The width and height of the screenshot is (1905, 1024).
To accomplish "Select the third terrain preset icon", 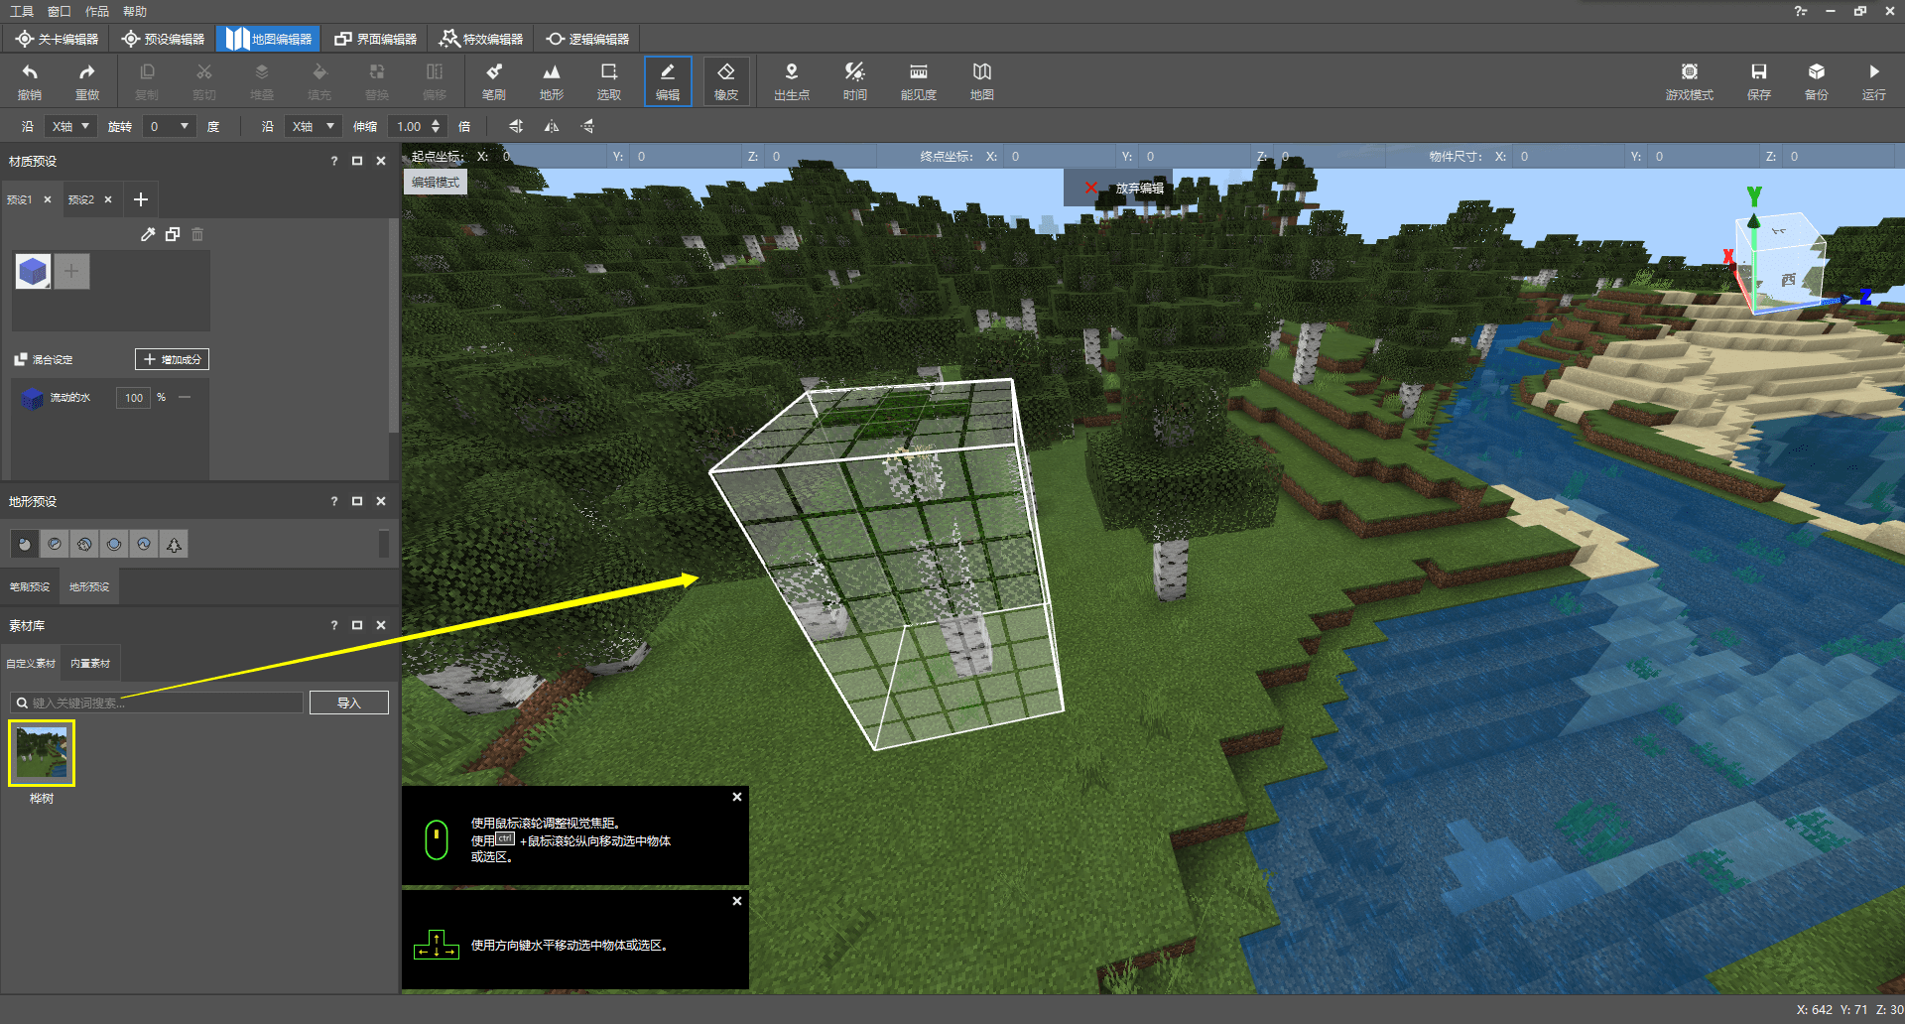I will pos(84,544).
